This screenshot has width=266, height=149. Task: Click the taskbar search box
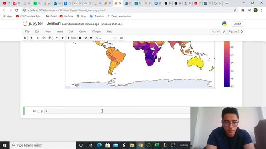coord(43,145)
